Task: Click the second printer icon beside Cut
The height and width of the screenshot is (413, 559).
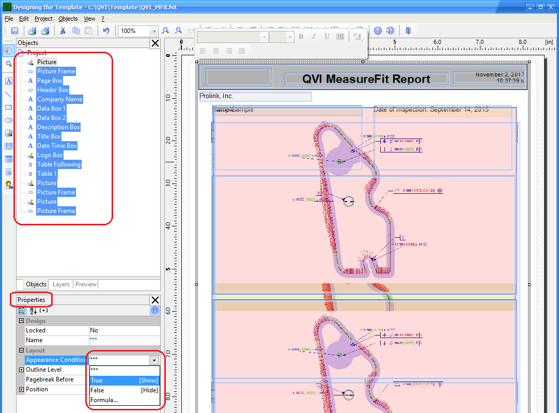Action: pos(45,31)
